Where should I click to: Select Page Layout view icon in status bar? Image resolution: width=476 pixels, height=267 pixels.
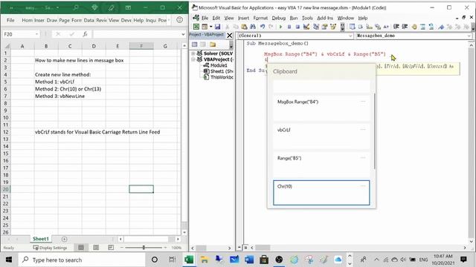tap(96, 248)
